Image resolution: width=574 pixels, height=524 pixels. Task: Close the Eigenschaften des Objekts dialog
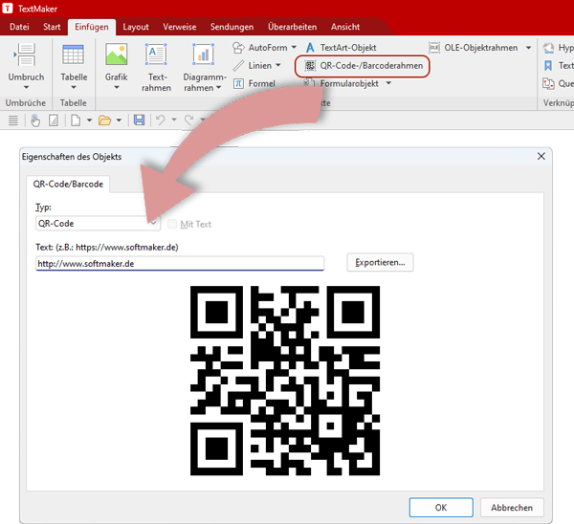coord(541,156)
